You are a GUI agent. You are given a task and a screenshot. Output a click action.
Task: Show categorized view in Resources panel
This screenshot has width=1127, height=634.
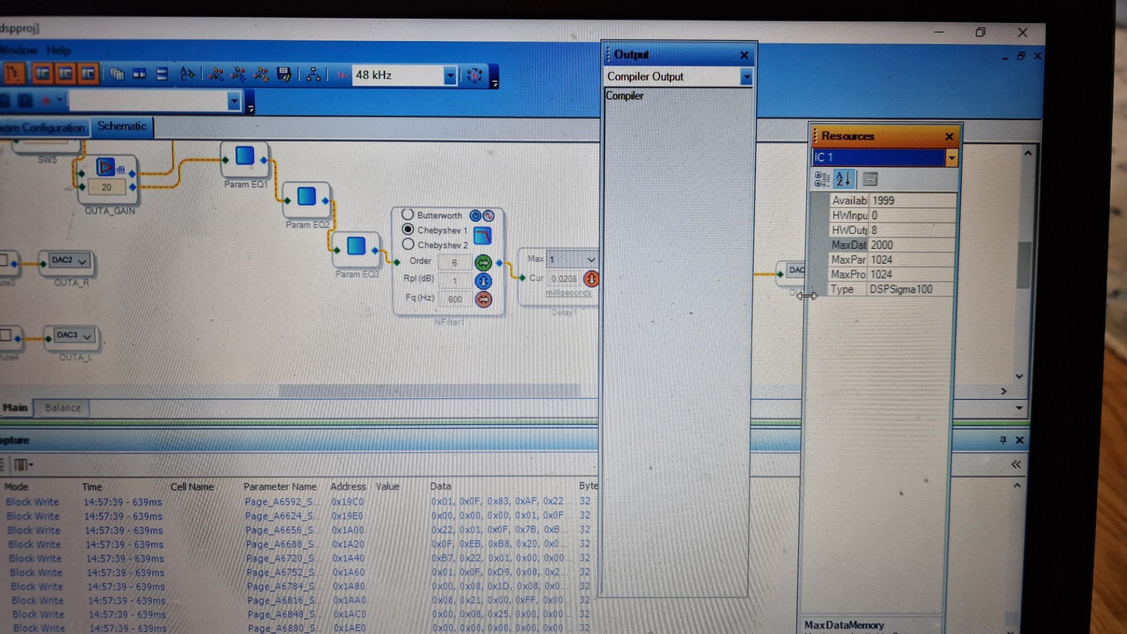tap(821, 179)
